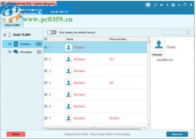Open help question mark icon
This screenshot has width=196, height=140.
tap(167, 5)
